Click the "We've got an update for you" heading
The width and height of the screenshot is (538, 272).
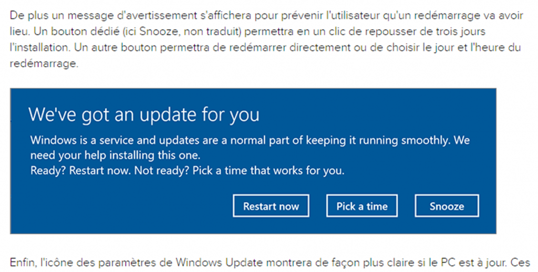tap(143, 114)
